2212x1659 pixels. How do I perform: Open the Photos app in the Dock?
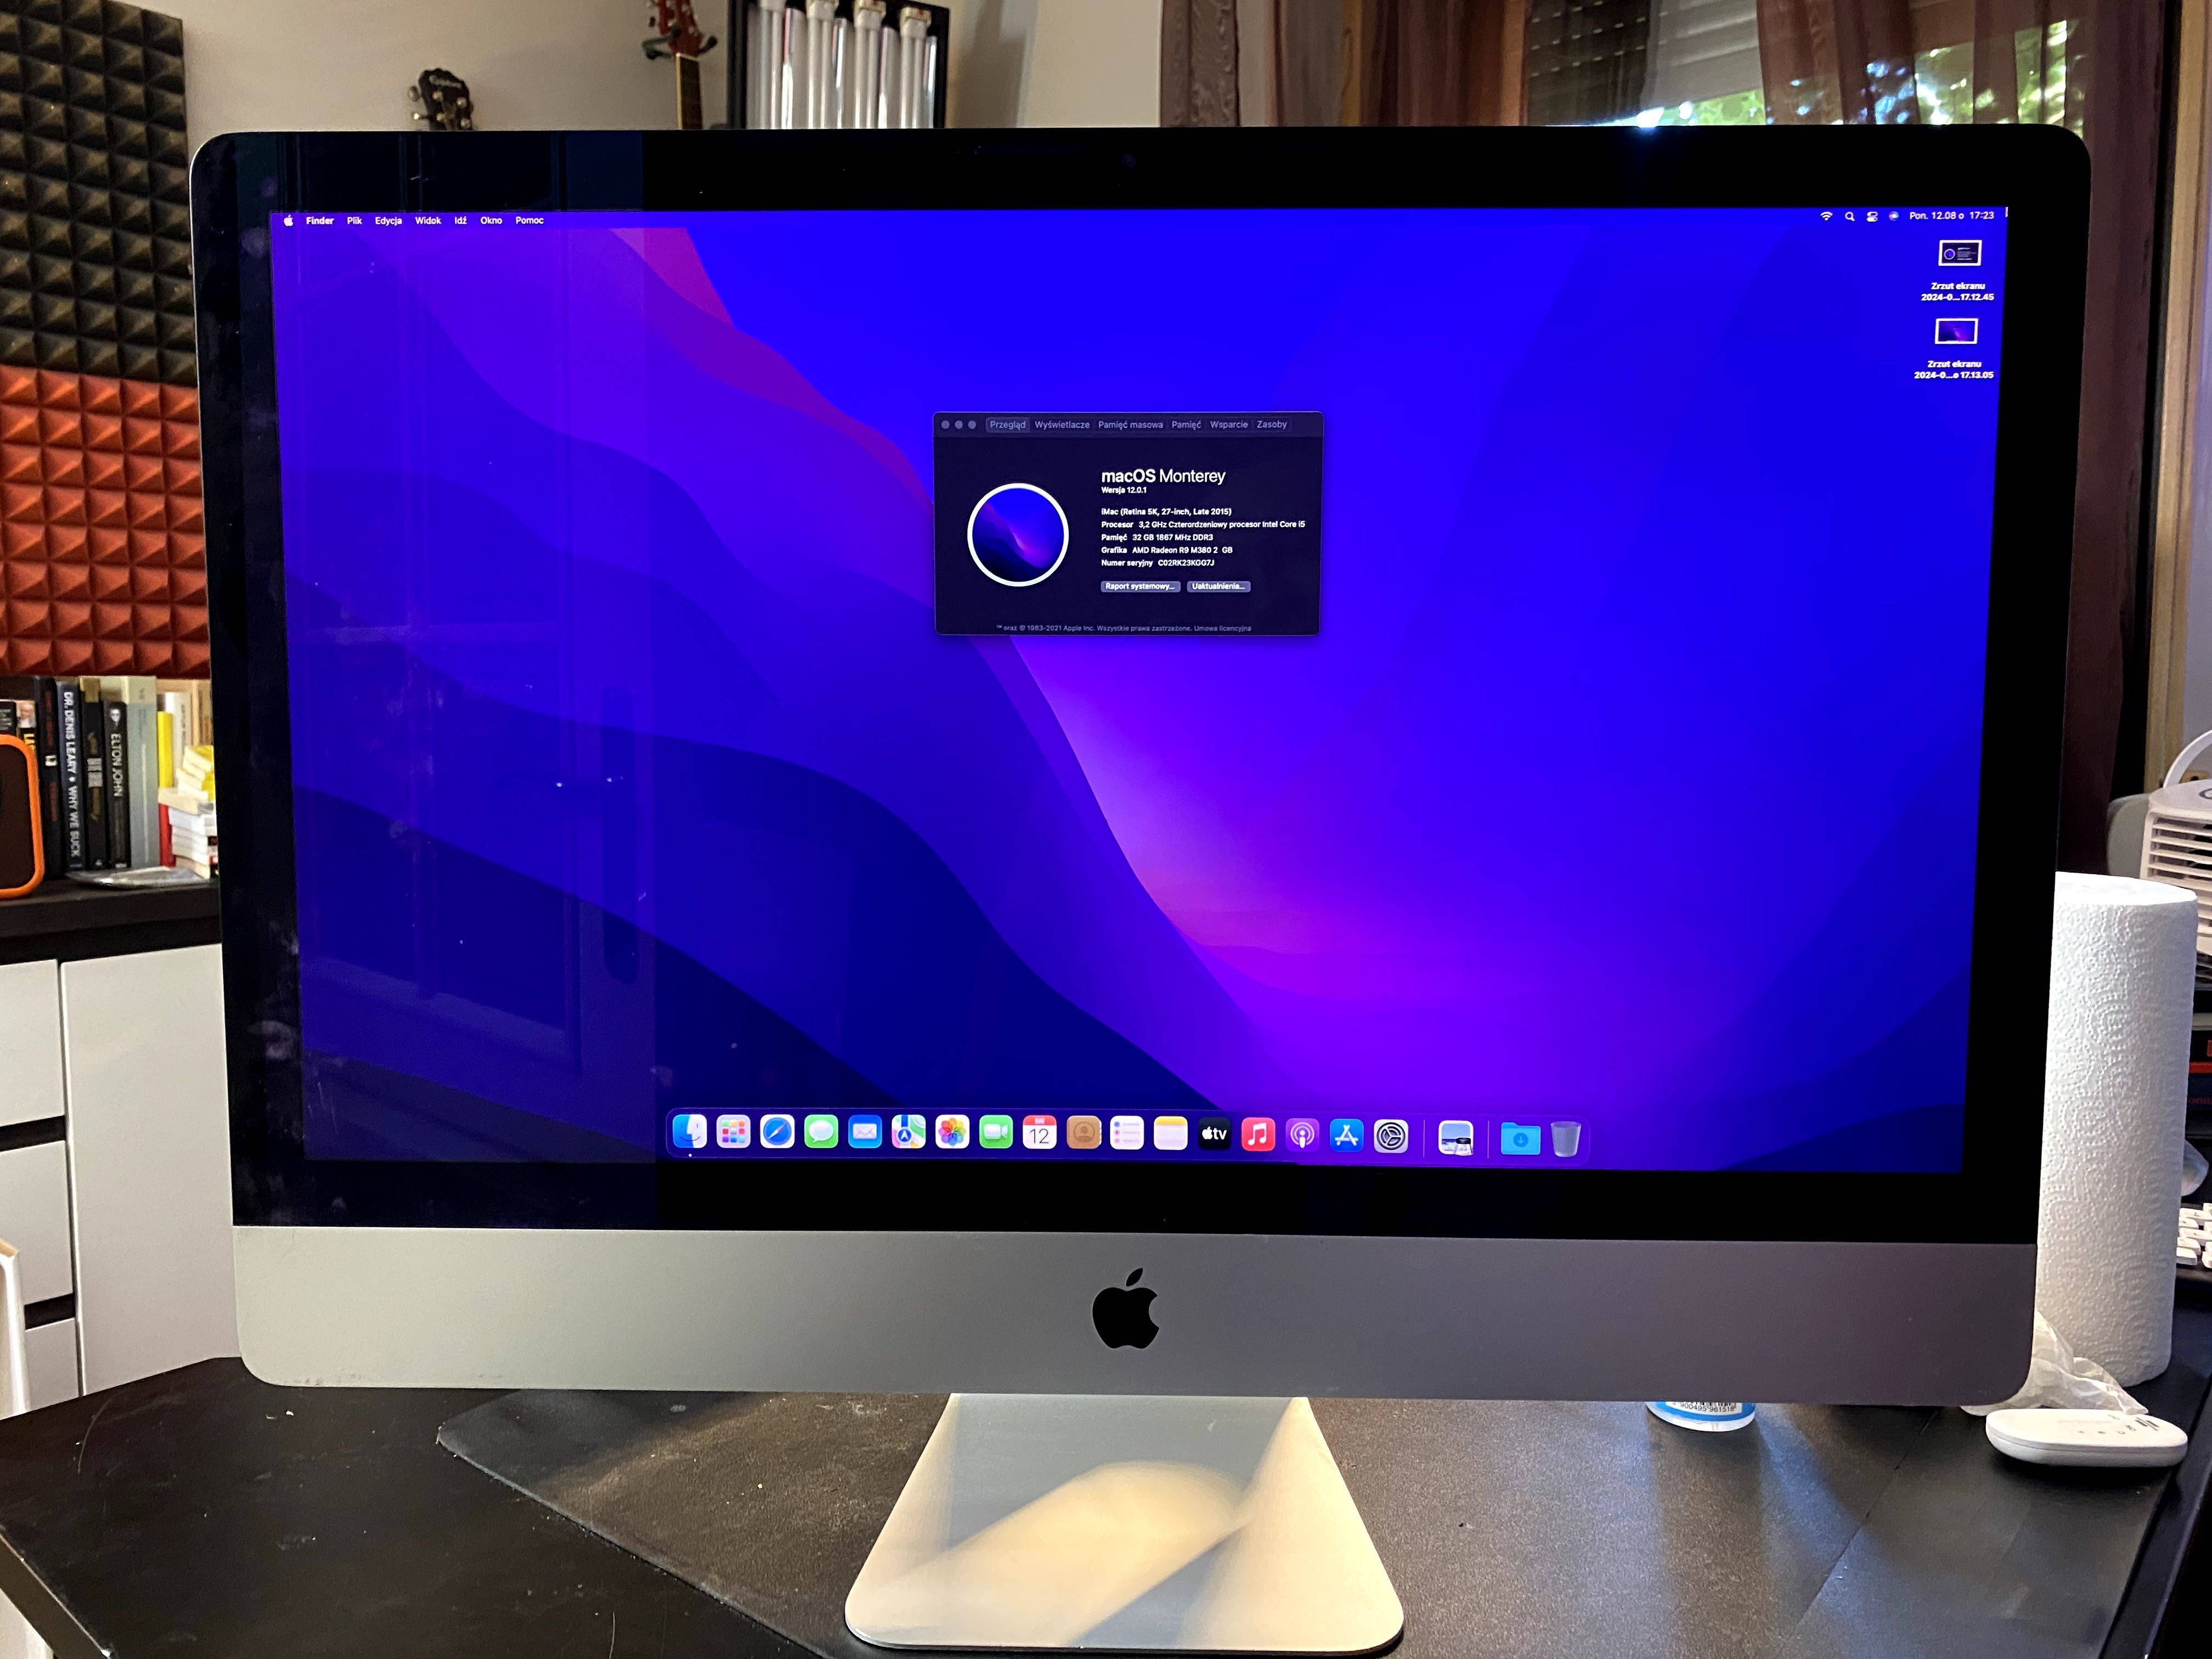952,1133
